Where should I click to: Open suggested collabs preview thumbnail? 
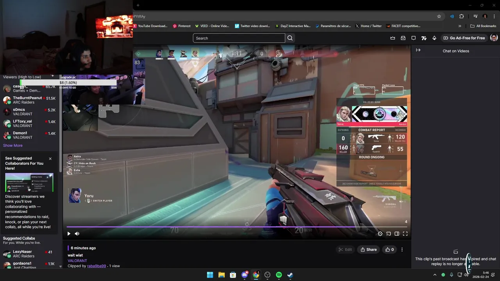tap(29, 183)
